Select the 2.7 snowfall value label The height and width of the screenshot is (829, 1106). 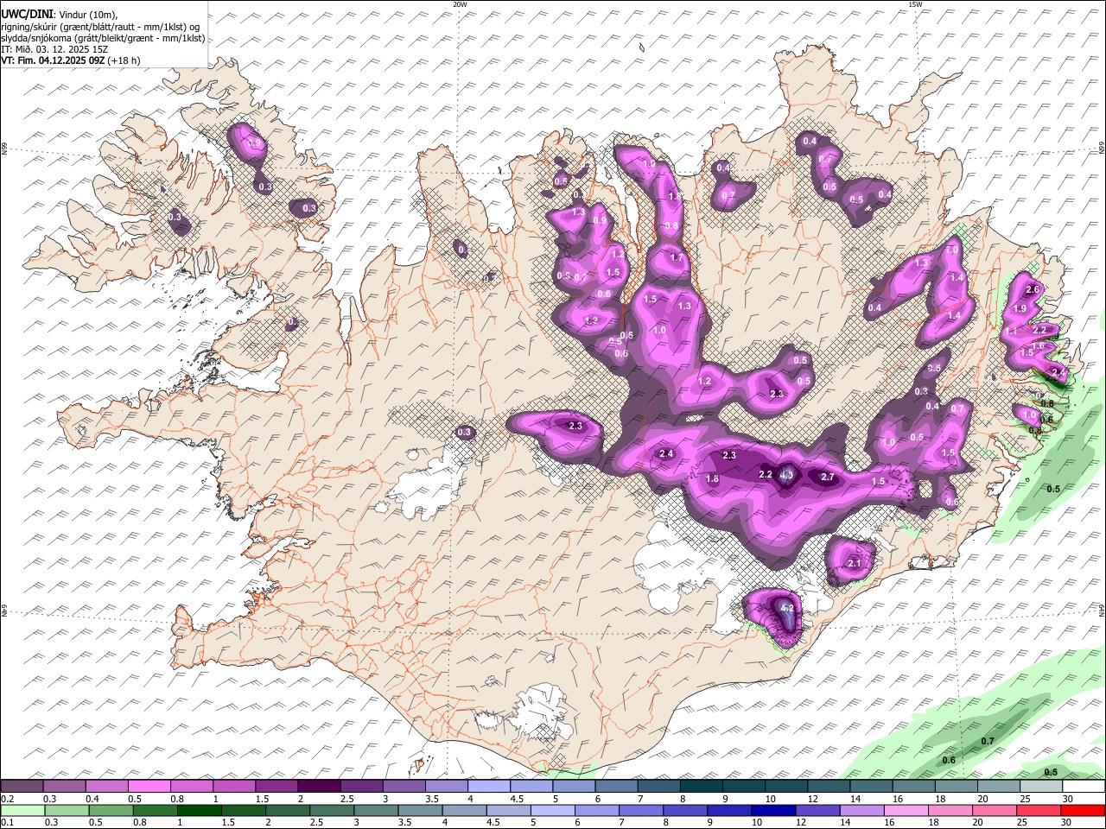coord(827,478)
